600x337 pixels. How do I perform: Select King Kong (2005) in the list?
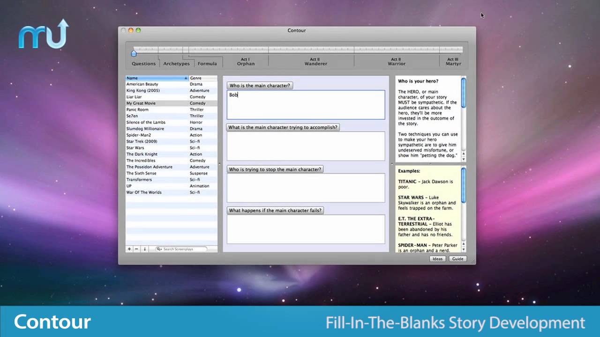click(172, 90)
